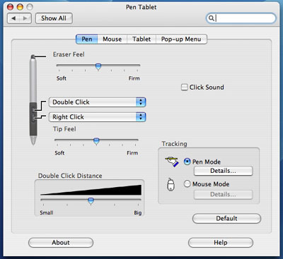Click the Help button
The height and width of the screenshot is (259, 283).
click(221, 243)
